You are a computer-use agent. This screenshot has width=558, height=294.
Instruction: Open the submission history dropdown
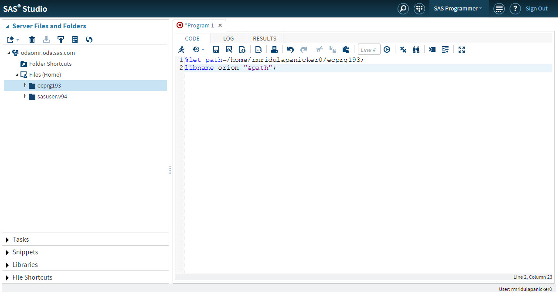coord(198,49)
